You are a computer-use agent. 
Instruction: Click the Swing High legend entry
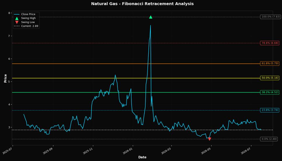(x=25, y=18)
